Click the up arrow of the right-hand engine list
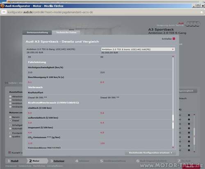 click(194, 115)
